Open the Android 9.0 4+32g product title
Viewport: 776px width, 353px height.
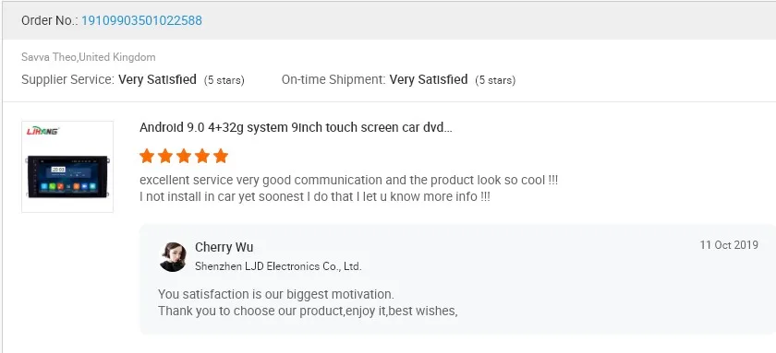(x=296, y=128)
